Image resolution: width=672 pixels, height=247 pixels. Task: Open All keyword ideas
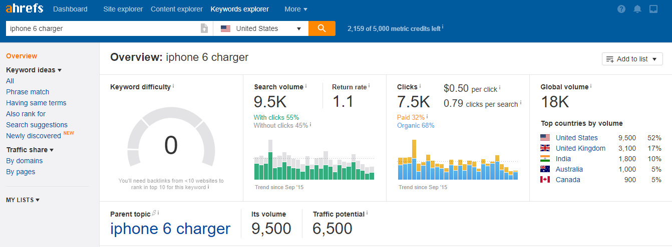[x=10, y=81]
